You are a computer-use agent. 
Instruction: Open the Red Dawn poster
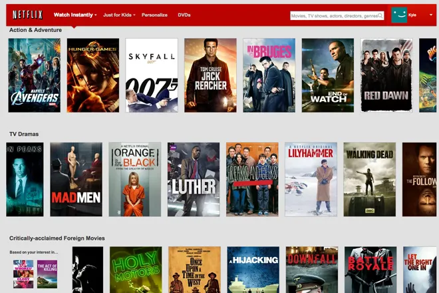click(x=386, y=75)
